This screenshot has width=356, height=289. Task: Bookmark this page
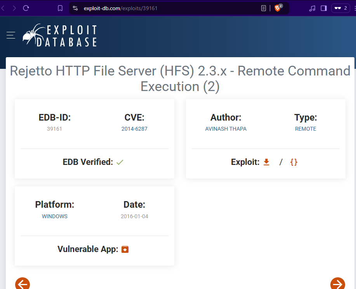coord(60,8)
